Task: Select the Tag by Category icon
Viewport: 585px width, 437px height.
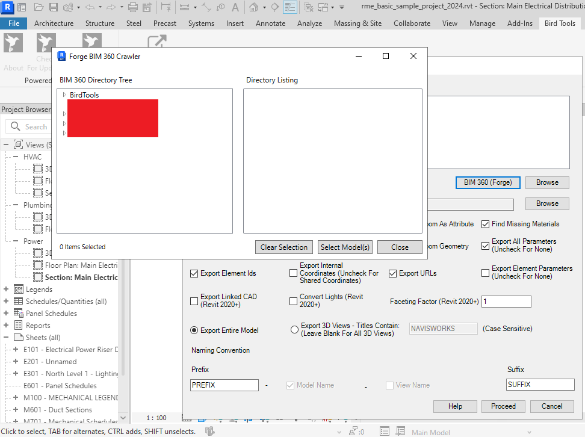Action: 220,7
